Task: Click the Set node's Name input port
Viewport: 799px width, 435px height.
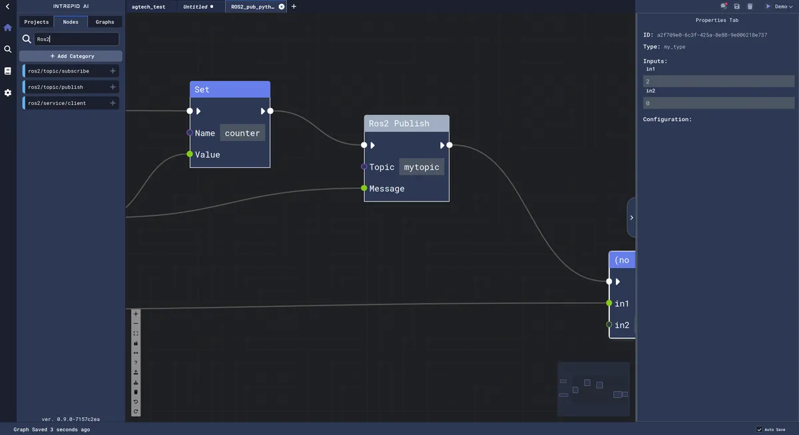Action: 190,133
